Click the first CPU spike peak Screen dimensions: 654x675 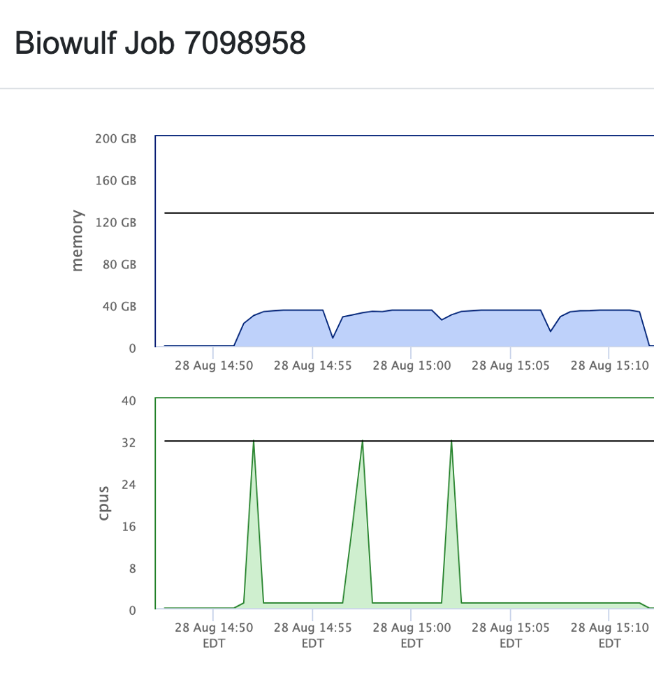(253, 442)
